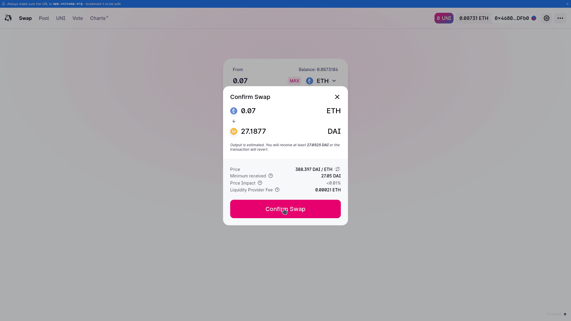The image size is (571, 321).
Task: Close the Confirm Swap dialog
Action: click(x=337, y=97)
